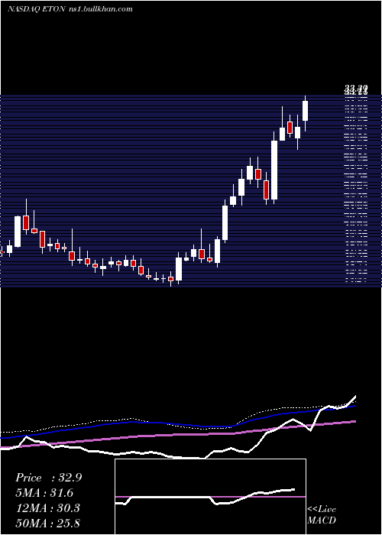Select the 'Price : 32.9' readout

[48, 478]
